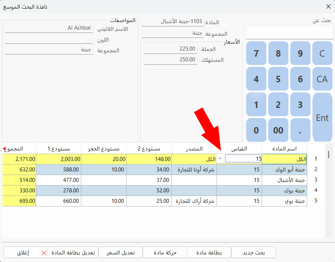
Task: Click inside the بحث عن search field
Action: click(289, 32)
